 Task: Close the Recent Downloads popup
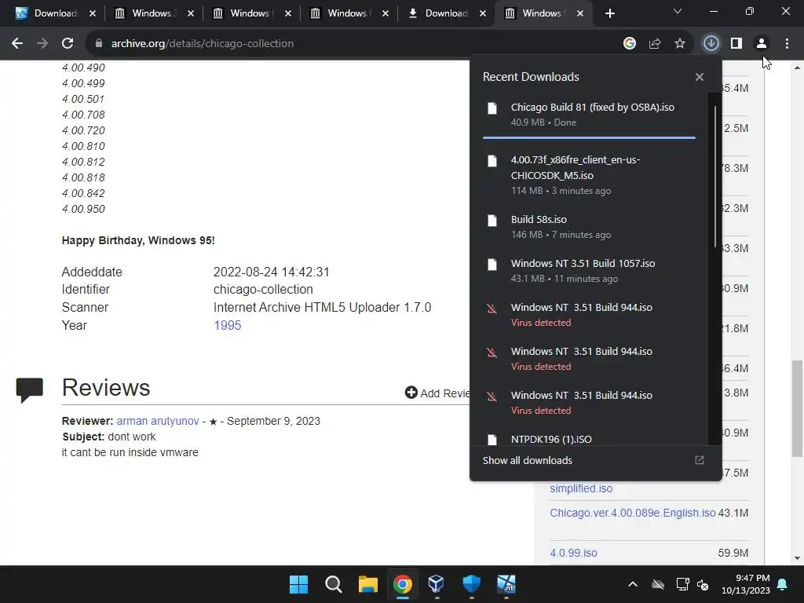(700, 77)
